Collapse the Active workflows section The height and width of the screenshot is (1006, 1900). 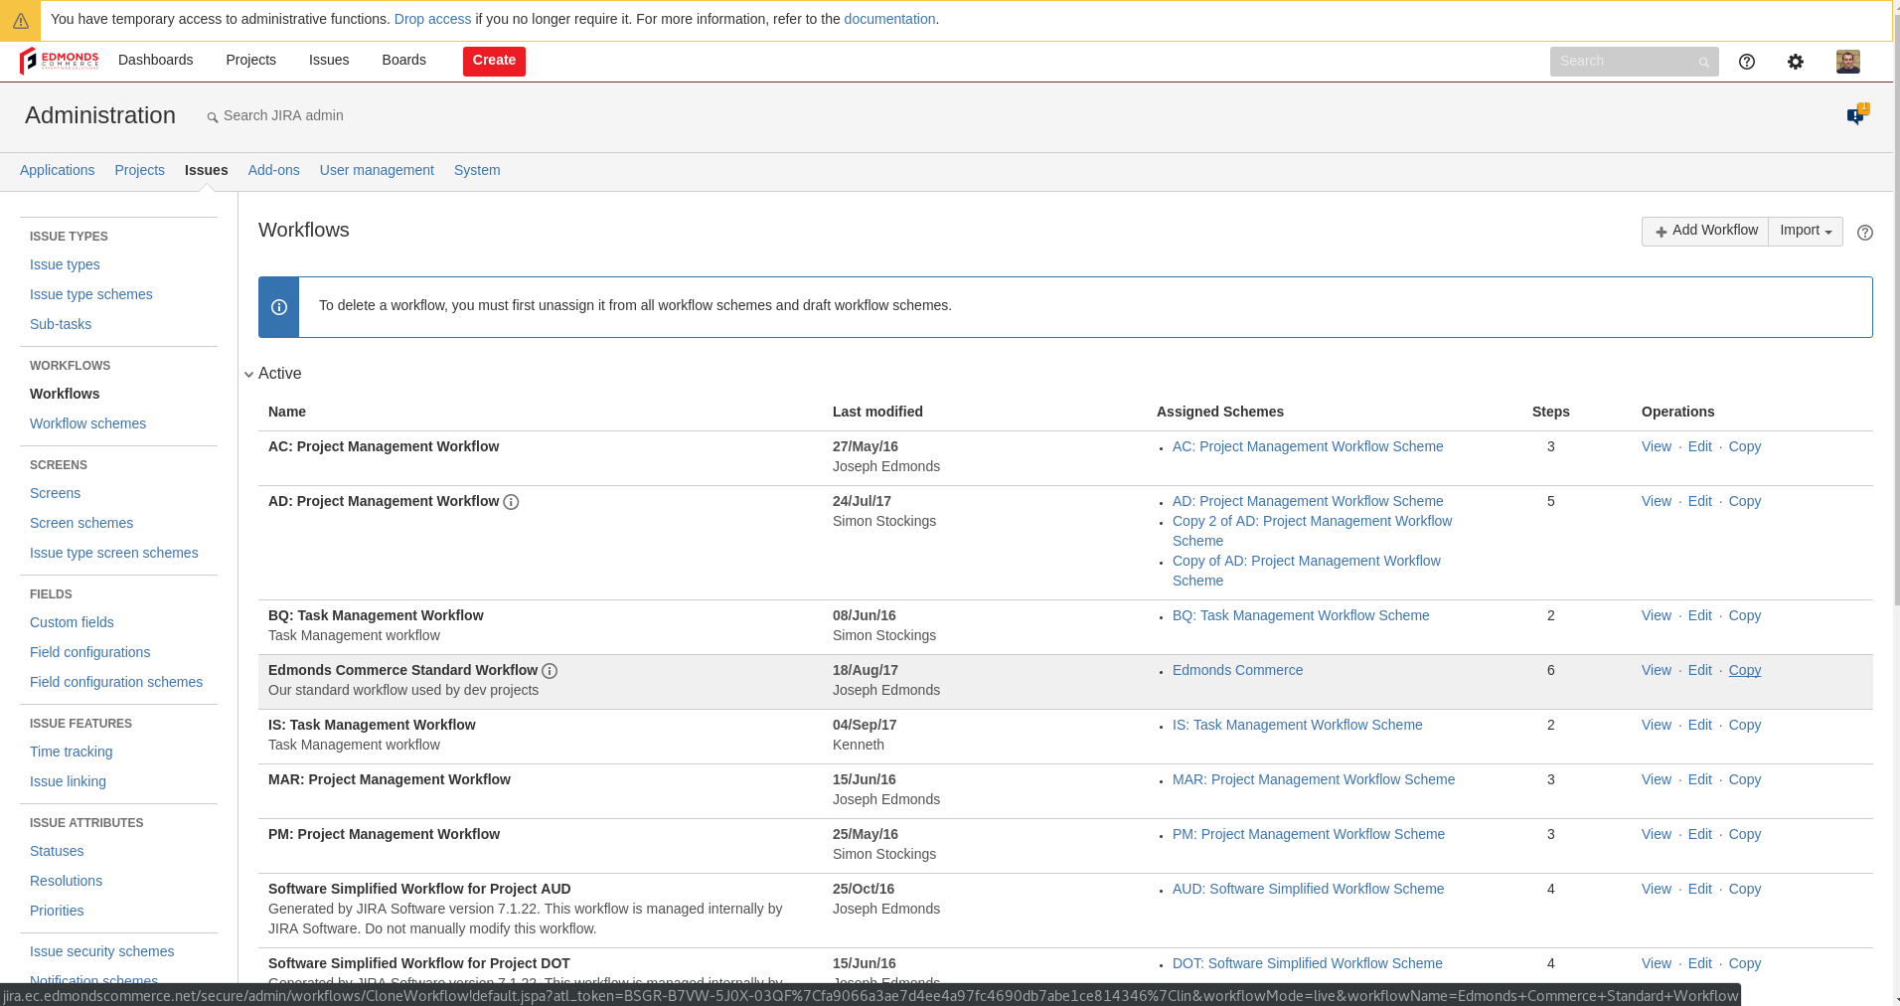click(x=249, y=375)
